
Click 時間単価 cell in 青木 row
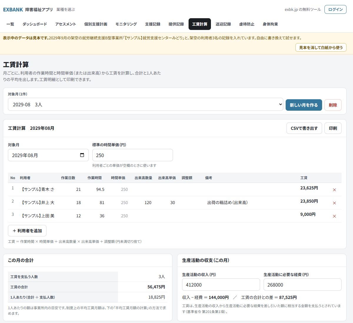click(x=120, y=189)
